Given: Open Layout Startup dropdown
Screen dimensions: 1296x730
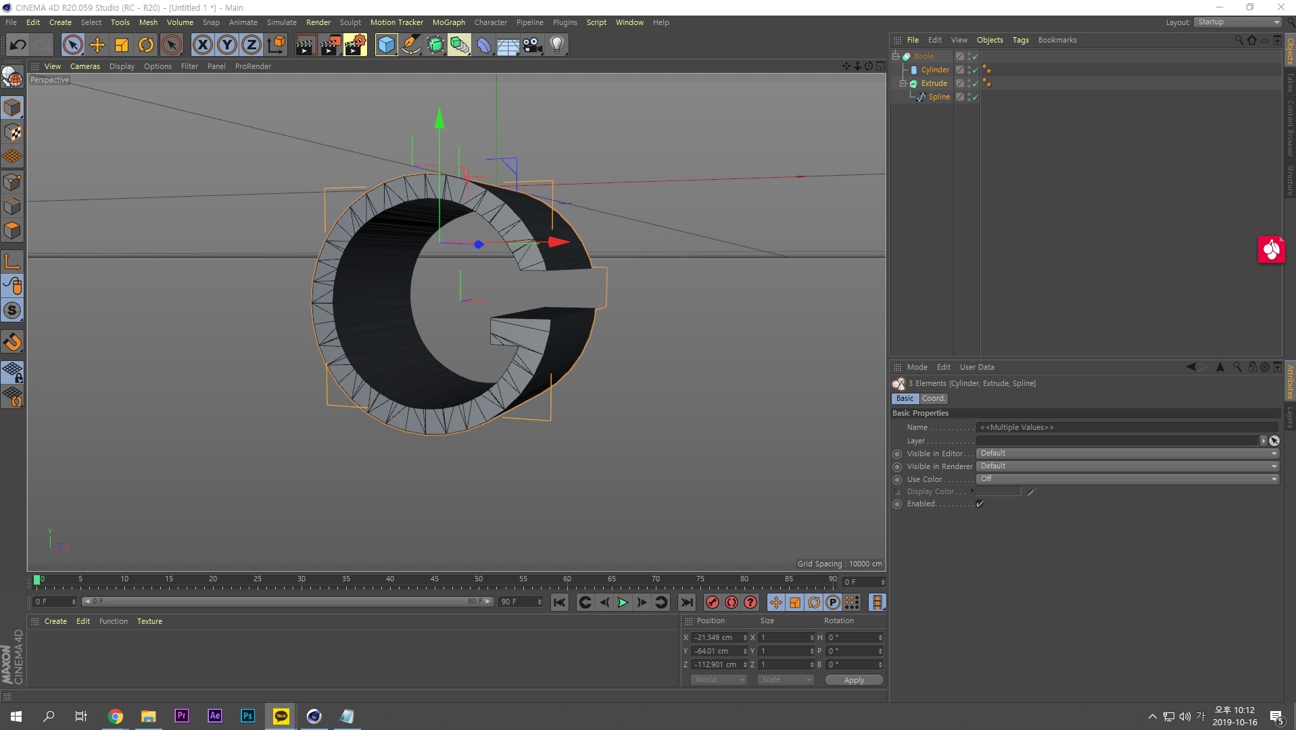Looking at the screenshot, I should [1239, 22].
